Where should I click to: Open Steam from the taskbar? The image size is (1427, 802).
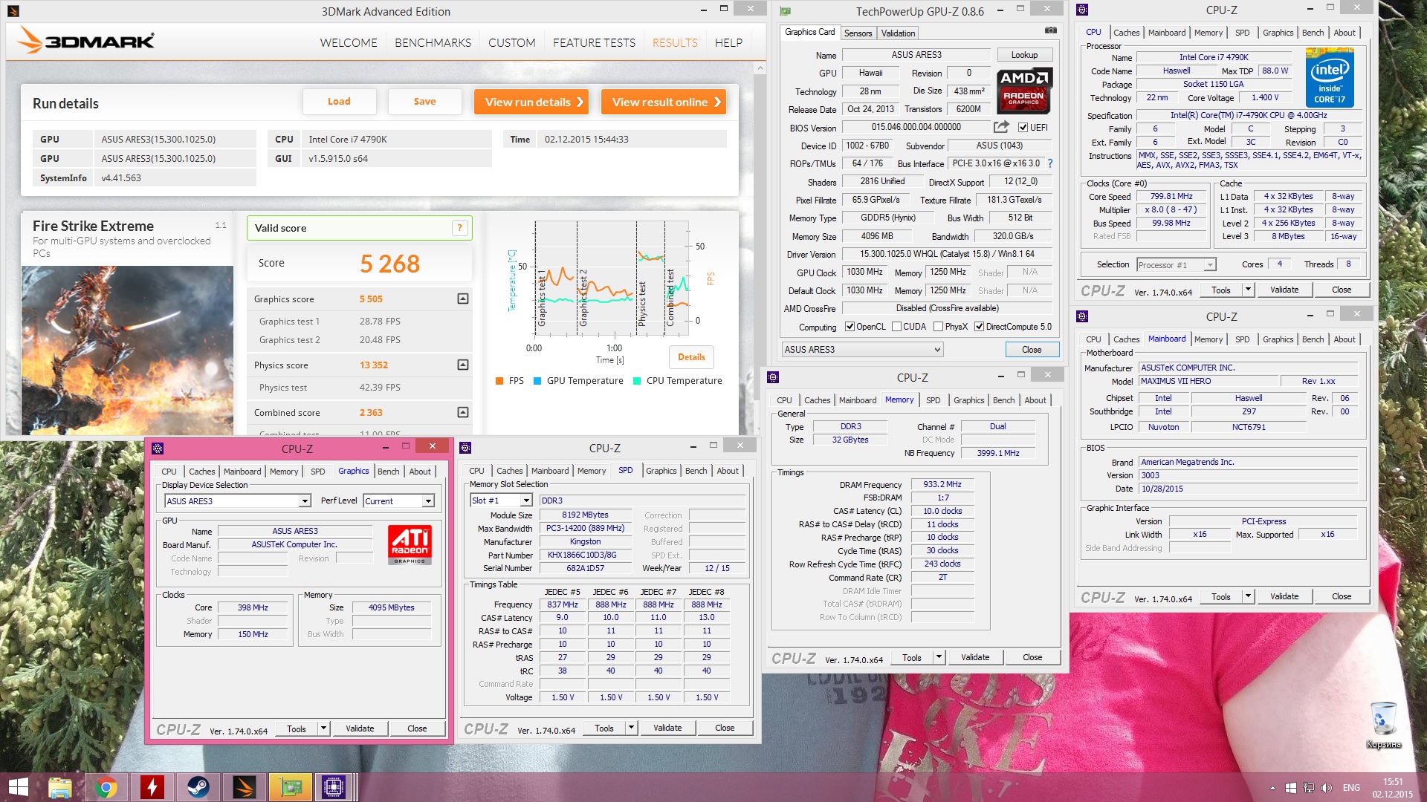pos(198,787)
